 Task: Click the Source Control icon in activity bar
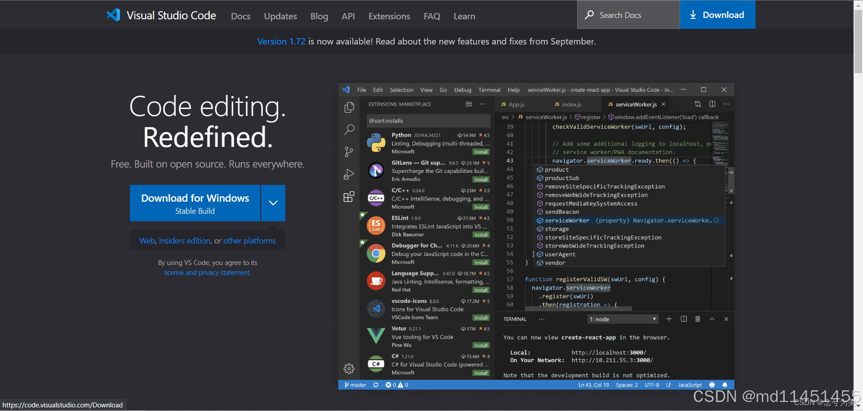coord(349,152)
